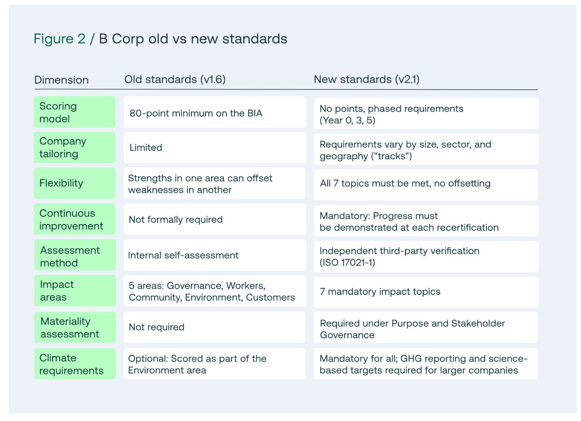Select the 'Assessment method' green label
The height and width of the screenshot is (421, 581).
[x=75, y=256]
